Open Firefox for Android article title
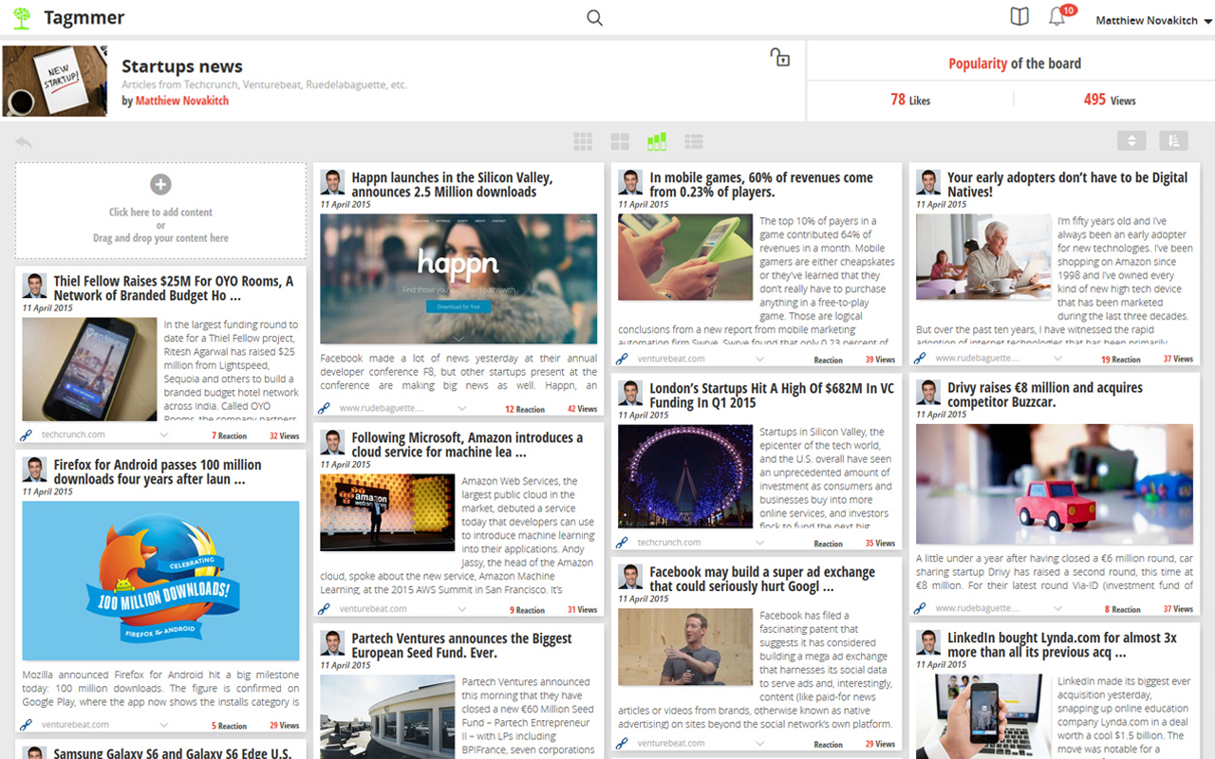The height and width of the screenshot is (759, 1215). [x=158, y=472]
